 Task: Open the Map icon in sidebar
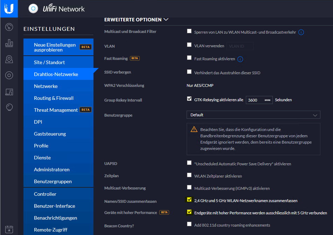point(9,60)
